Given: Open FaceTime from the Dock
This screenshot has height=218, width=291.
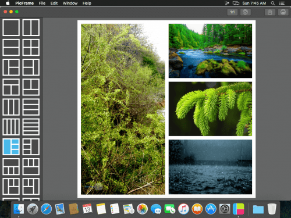Looking at the screenshot, I should 170,209.
